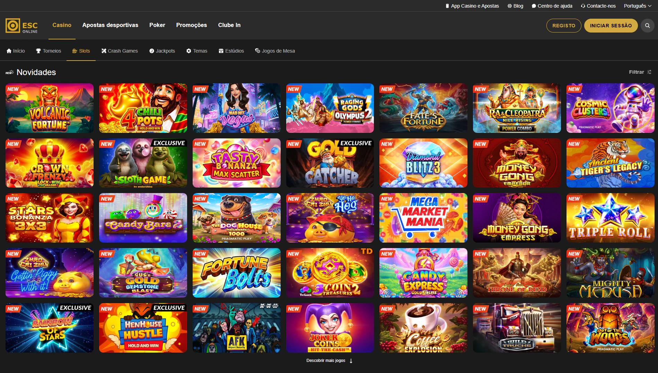Open the Diamond Blitz 3 game
This screenshot has height=373, width=658.
[423, 163]
